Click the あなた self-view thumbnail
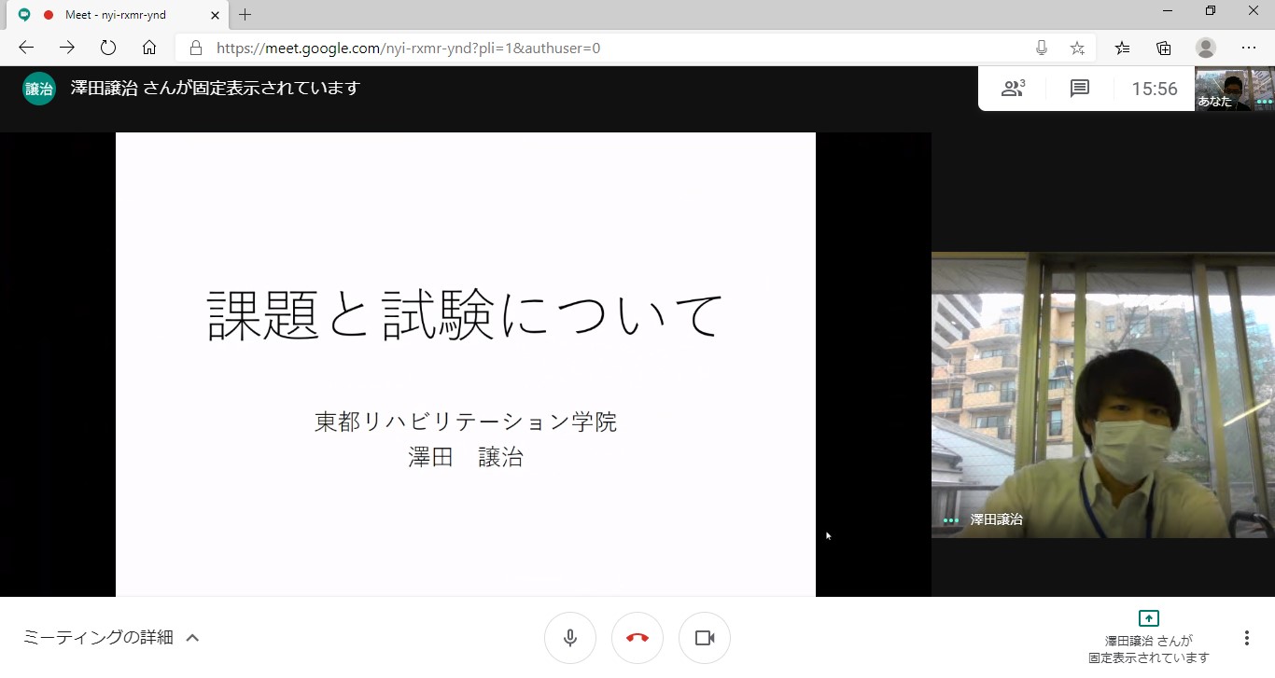This screenshot has height=678, width=1275. click(1234, 90)
